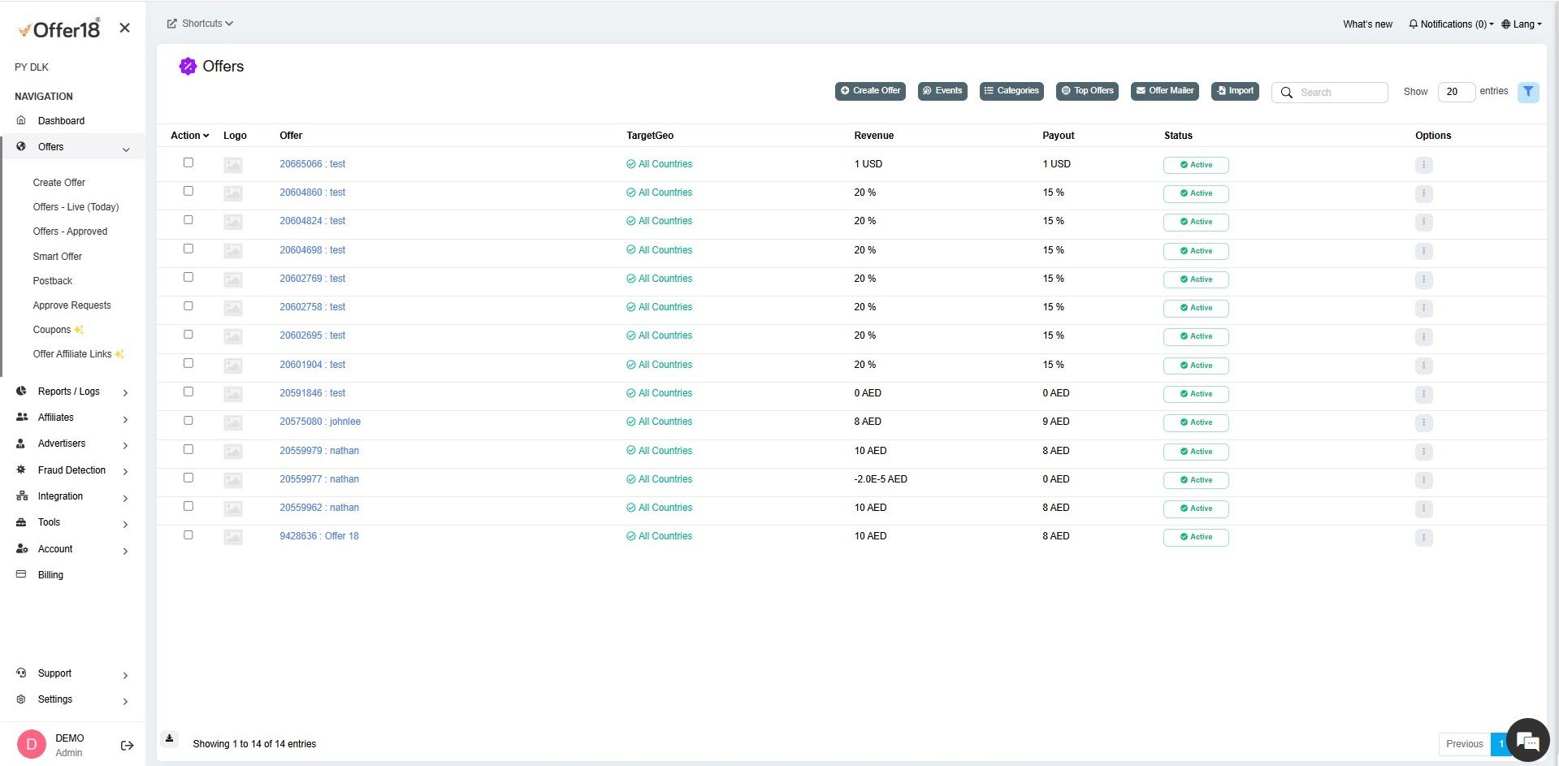Open Approve Requests
The height and width of the screenshot is (766, 1559).
71,305
